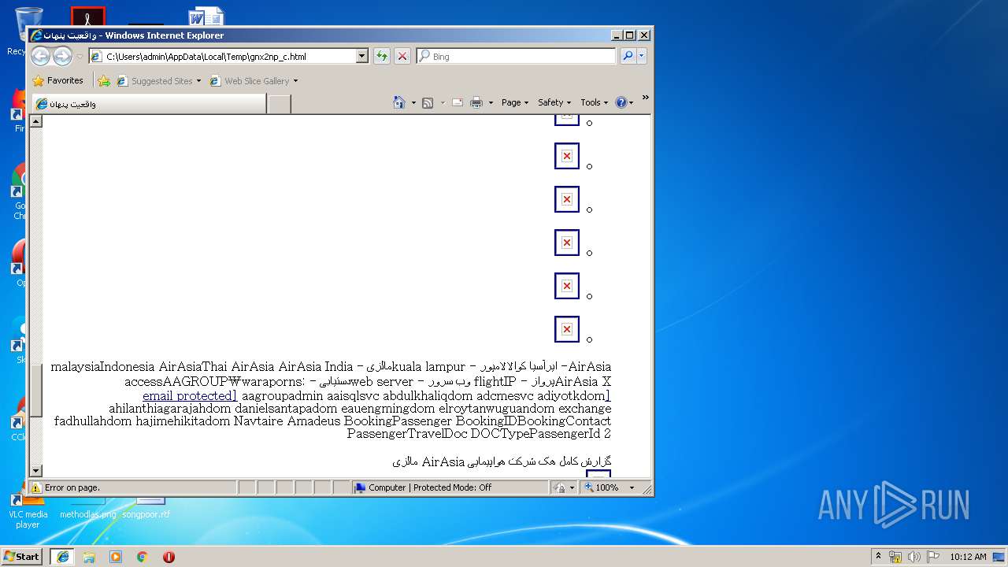Screen dimensions: 1008x567
Task: Expand the Home button dropdown arrow
Action: [413, 102]
